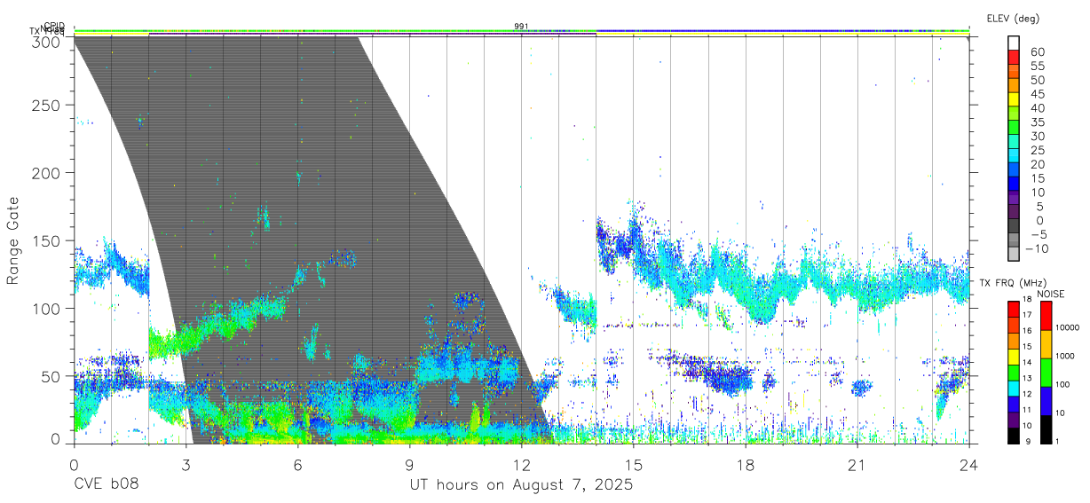Click x-axis hour tick label '21'
This screenshot has width=1090, height=503.
[857, 465]
